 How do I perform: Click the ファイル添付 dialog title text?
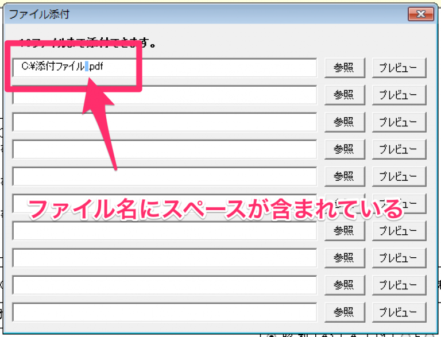click(x=39, y=14)
